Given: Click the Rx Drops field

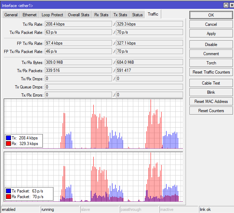Looking at the screenshot, I should tap(150, 79).
